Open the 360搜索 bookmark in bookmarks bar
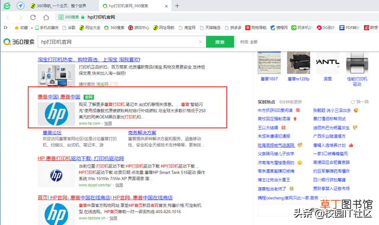The height and width of the screenshot is (225, 379). click(114, 28)
